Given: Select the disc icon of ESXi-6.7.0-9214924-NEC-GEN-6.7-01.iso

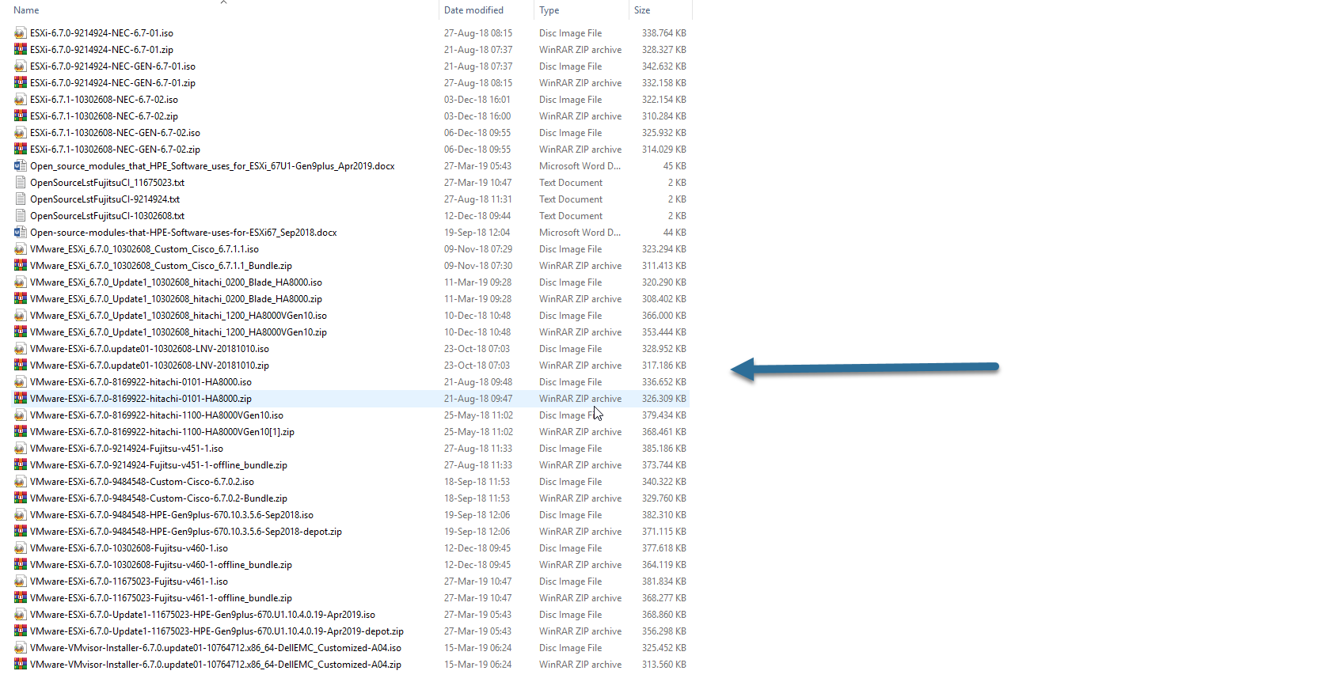Looking at the screenshot, I should tap(21, 66).
